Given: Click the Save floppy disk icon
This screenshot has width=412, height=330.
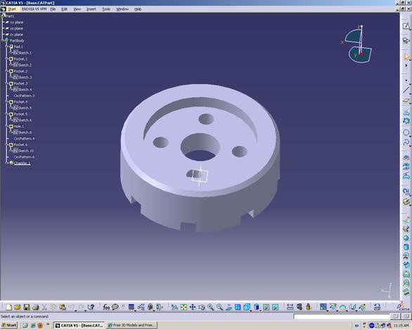Looking at the screenshot, I should [x=27, y=307].
